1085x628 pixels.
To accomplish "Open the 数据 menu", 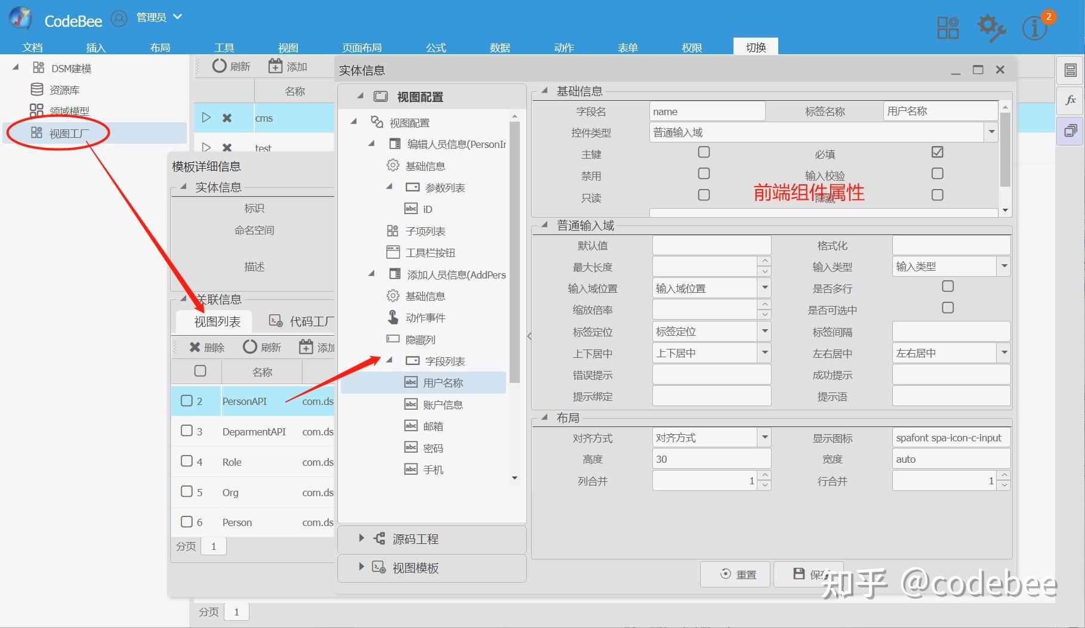I will coord(500,47).
